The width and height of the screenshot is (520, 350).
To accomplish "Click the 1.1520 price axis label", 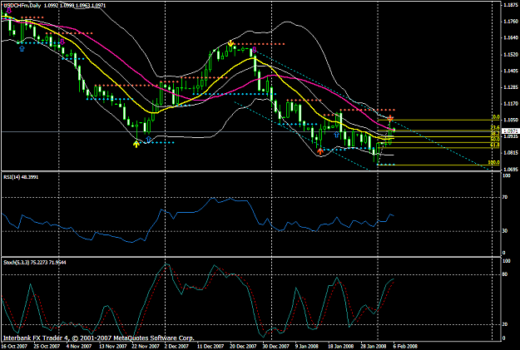I will click(x=511, y=54).
